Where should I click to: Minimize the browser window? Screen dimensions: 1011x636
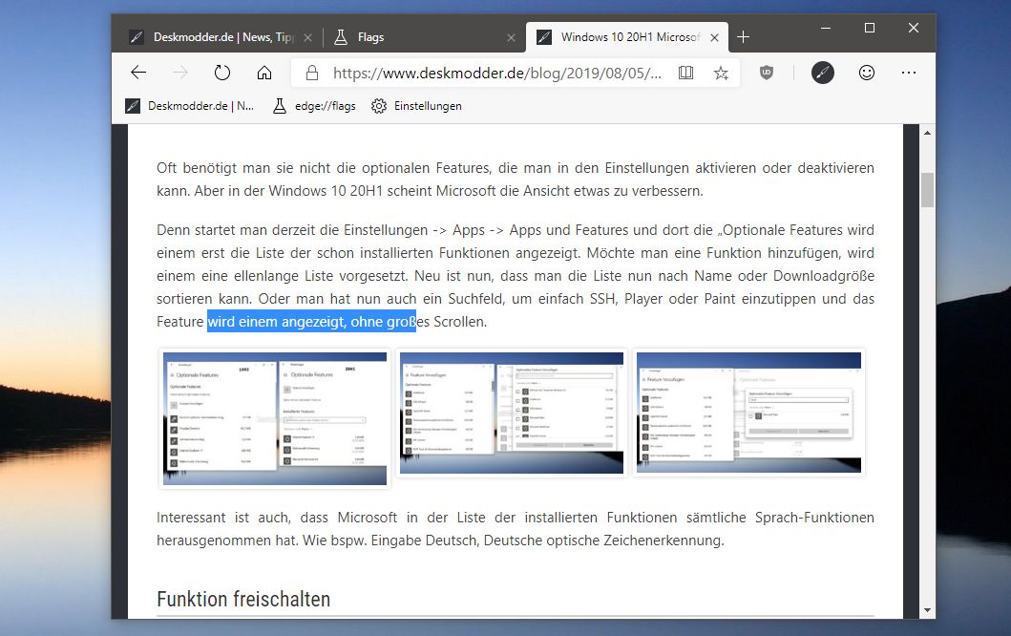(825, 28)
